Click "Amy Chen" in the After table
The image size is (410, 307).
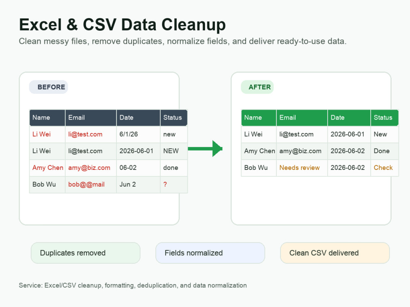coord(259,151)
